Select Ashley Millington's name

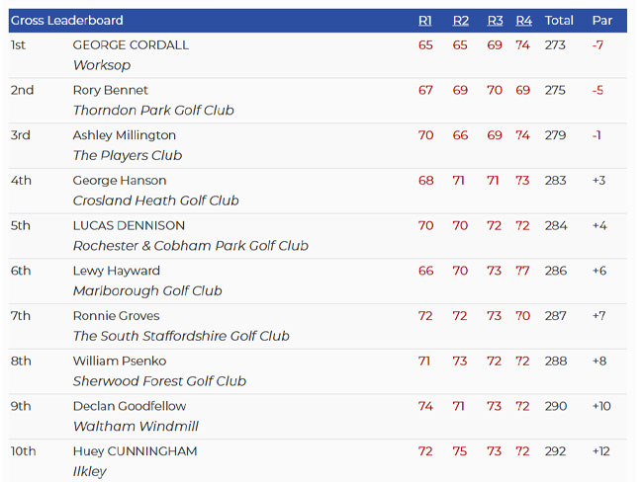coord(125,135)
